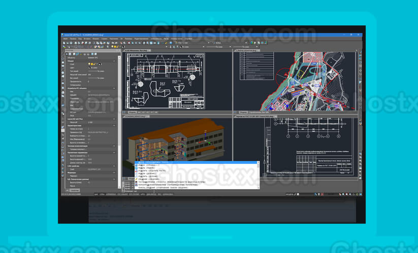Click the top icon in the left vertical toolbar

[63, 53]
